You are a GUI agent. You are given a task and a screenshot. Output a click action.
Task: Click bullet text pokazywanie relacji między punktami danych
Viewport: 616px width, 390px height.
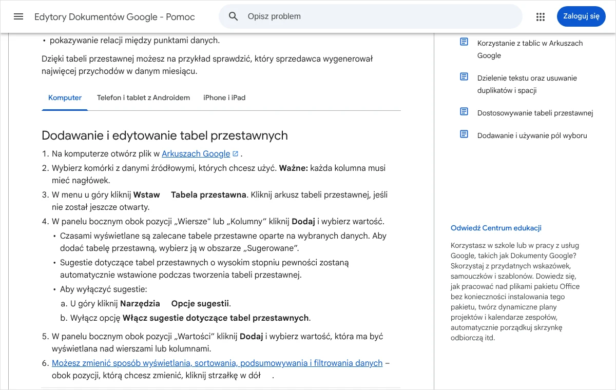[134, 40]
